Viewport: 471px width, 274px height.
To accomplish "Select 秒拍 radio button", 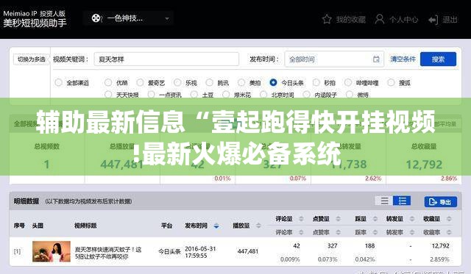I will coord(316,82).
